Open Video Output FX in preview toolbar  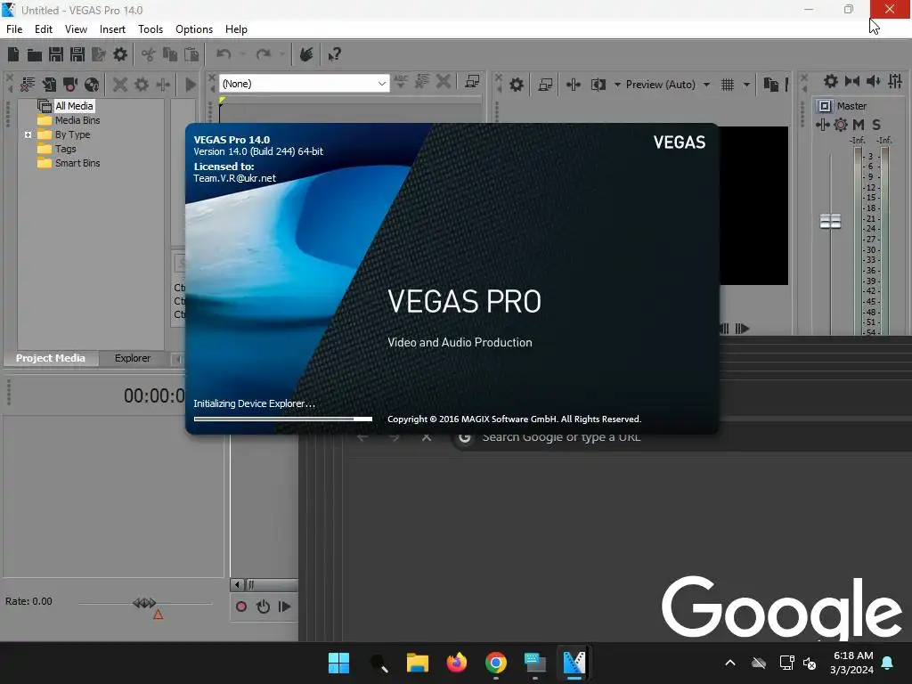coord(573,85)
